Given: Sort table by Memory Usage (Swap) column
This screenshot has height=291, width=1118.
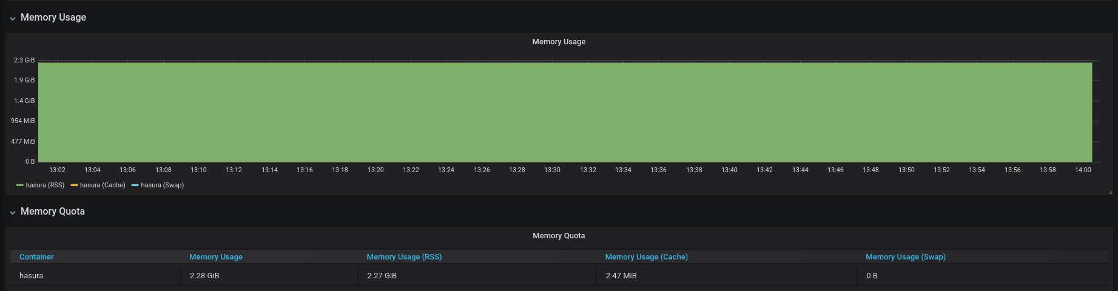Looking at the screenshot, I should click(906, 257).
